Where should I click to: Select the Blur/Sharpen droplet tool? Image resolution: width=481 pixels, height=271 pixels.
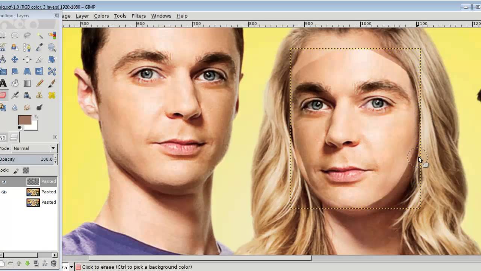pos(15,108)
